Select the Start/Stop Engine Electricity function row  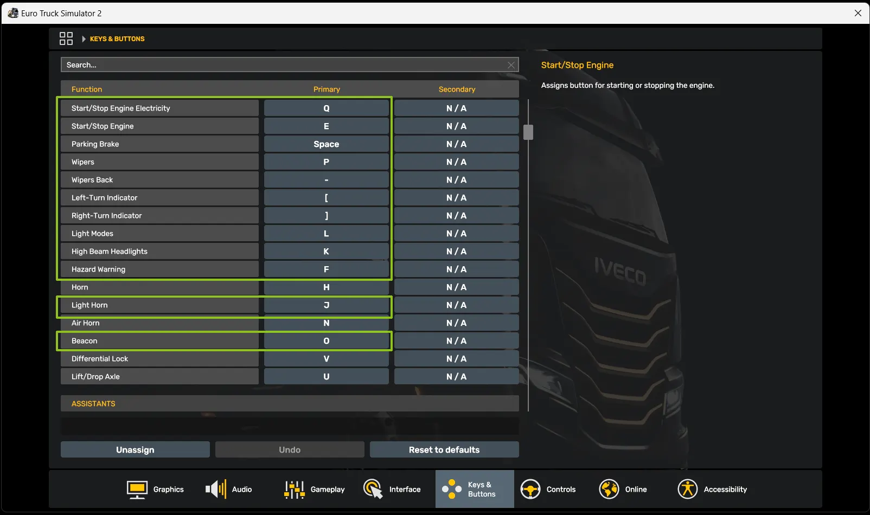coord(159,108)
